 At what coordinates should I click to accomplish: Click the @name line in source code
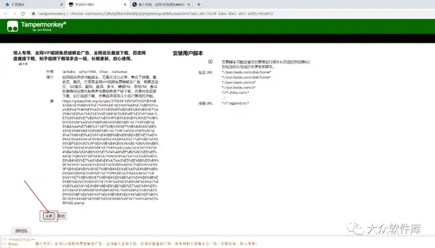tap(130, 244)
